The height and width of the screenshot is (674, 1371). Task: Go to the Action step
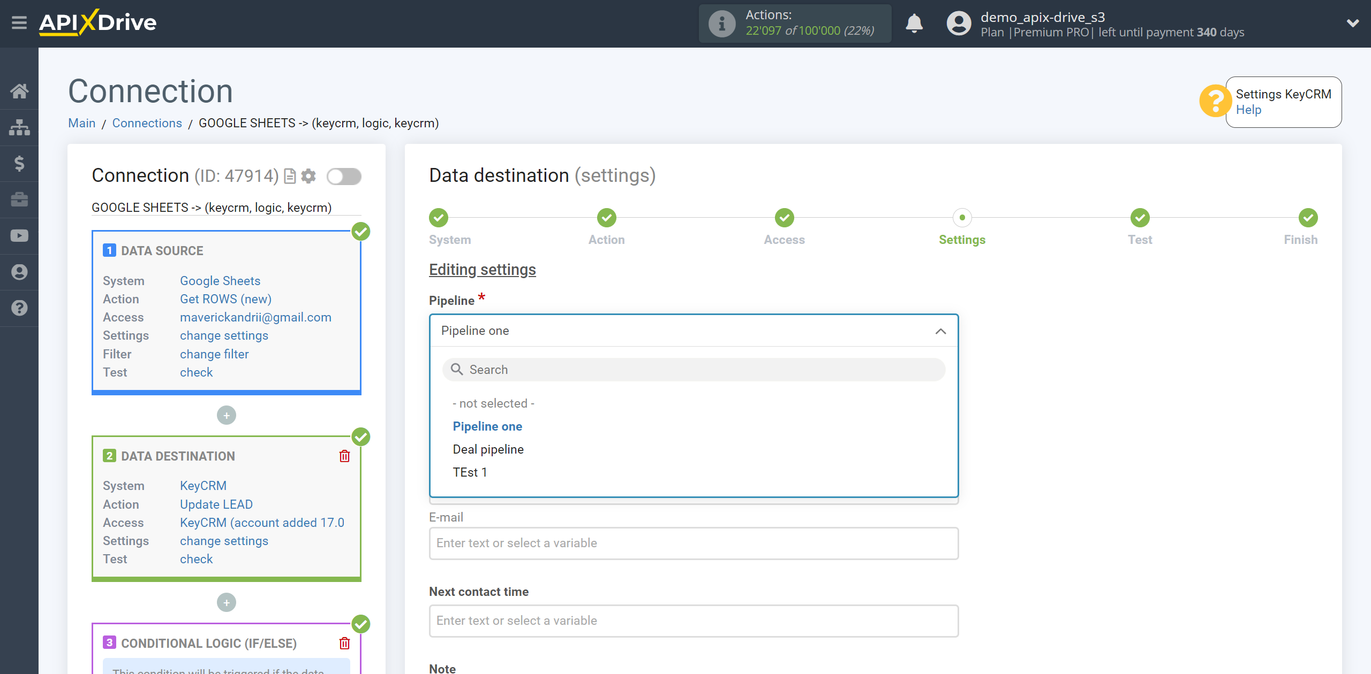[x=606, y=218]
